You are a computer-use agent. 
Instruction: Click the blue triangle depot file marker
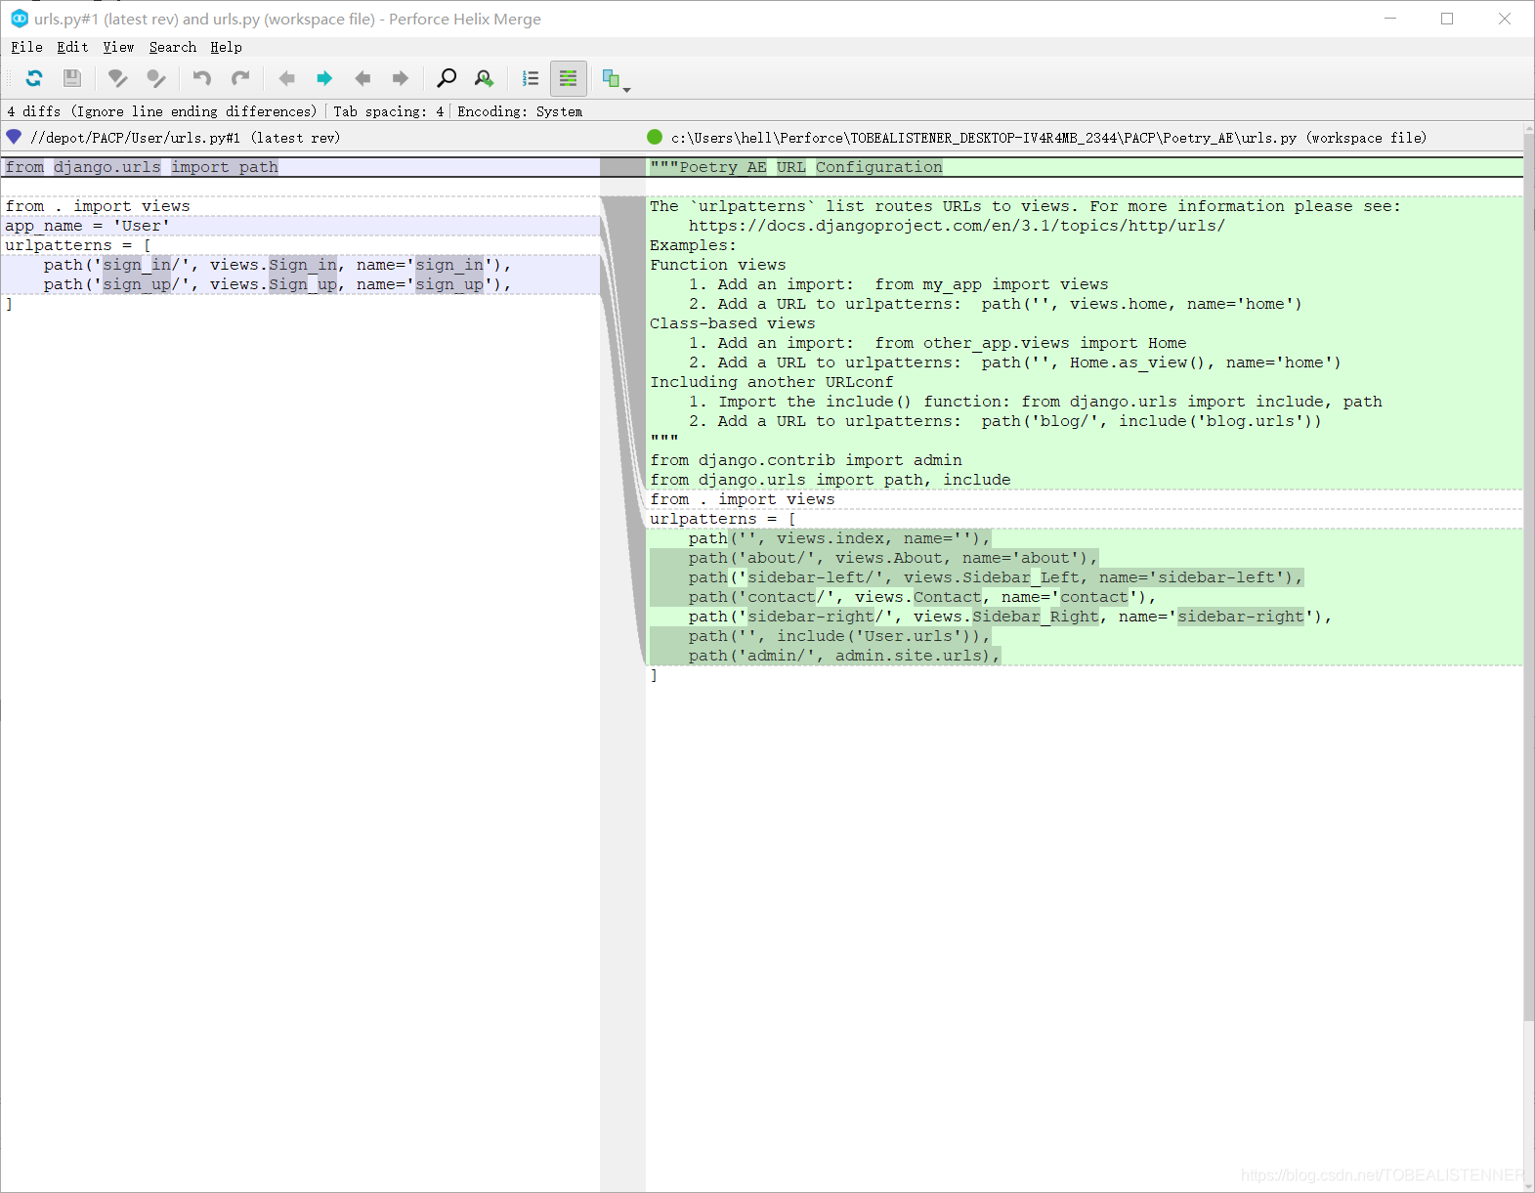[x=14, y=137]
